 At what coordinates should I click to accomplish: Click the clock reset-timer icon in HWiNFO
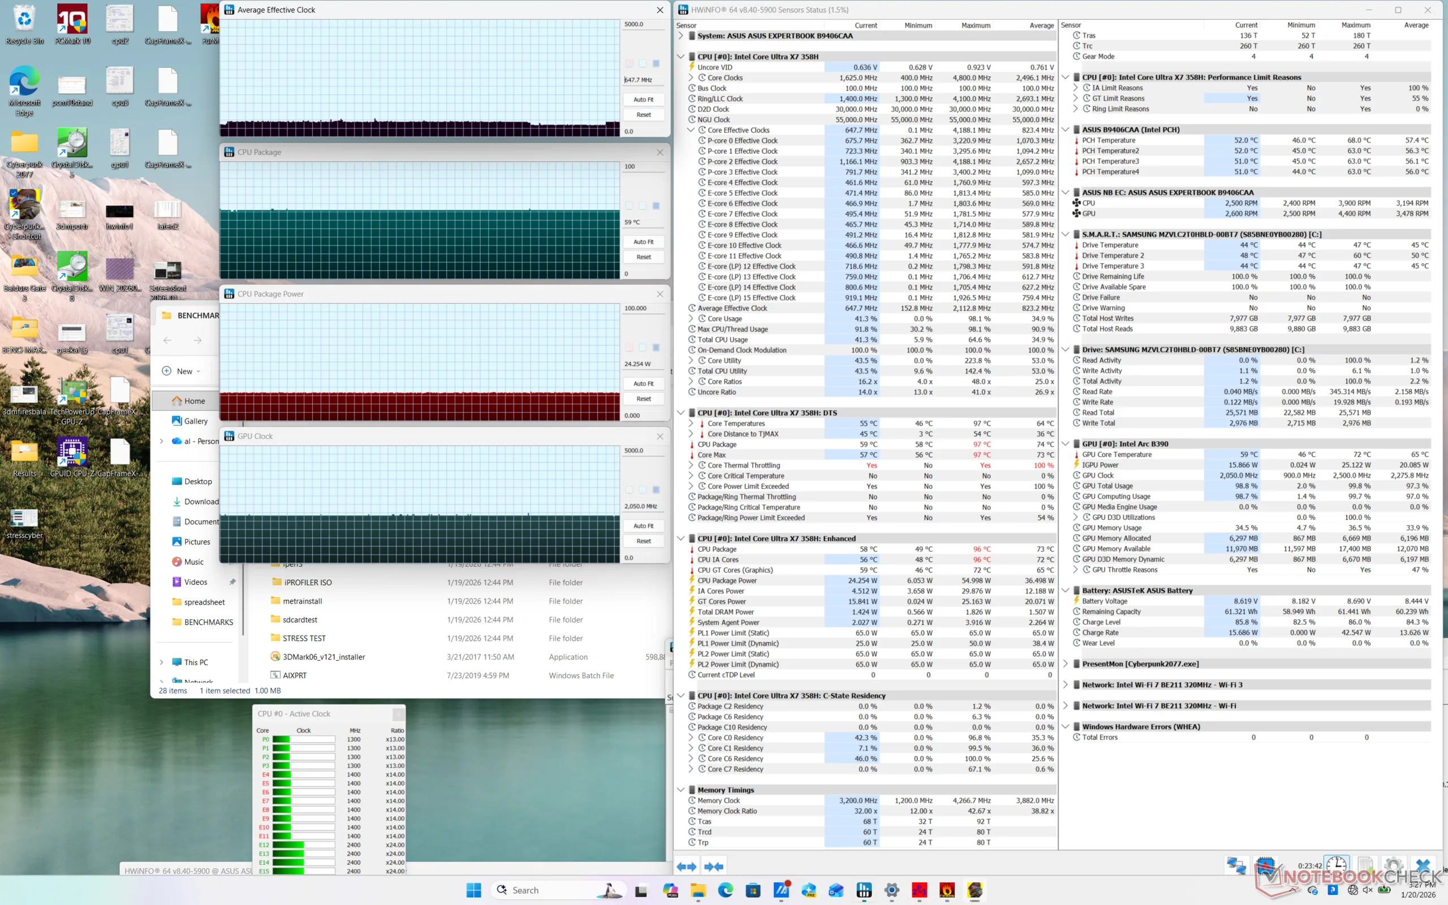pos(1336,865)
